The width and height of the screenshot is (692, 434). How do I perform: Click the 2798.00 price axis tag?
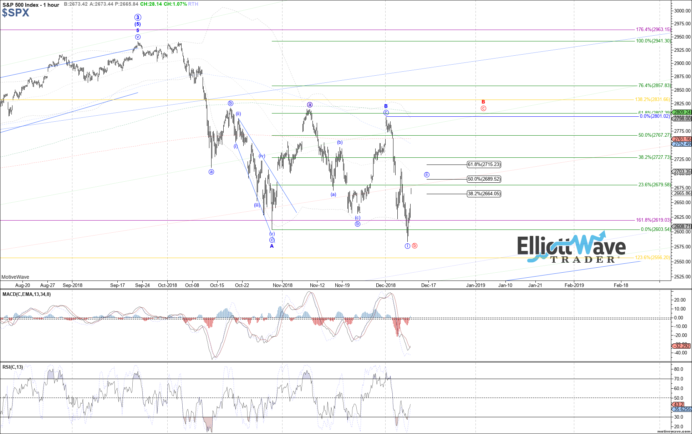coord(682,118)
